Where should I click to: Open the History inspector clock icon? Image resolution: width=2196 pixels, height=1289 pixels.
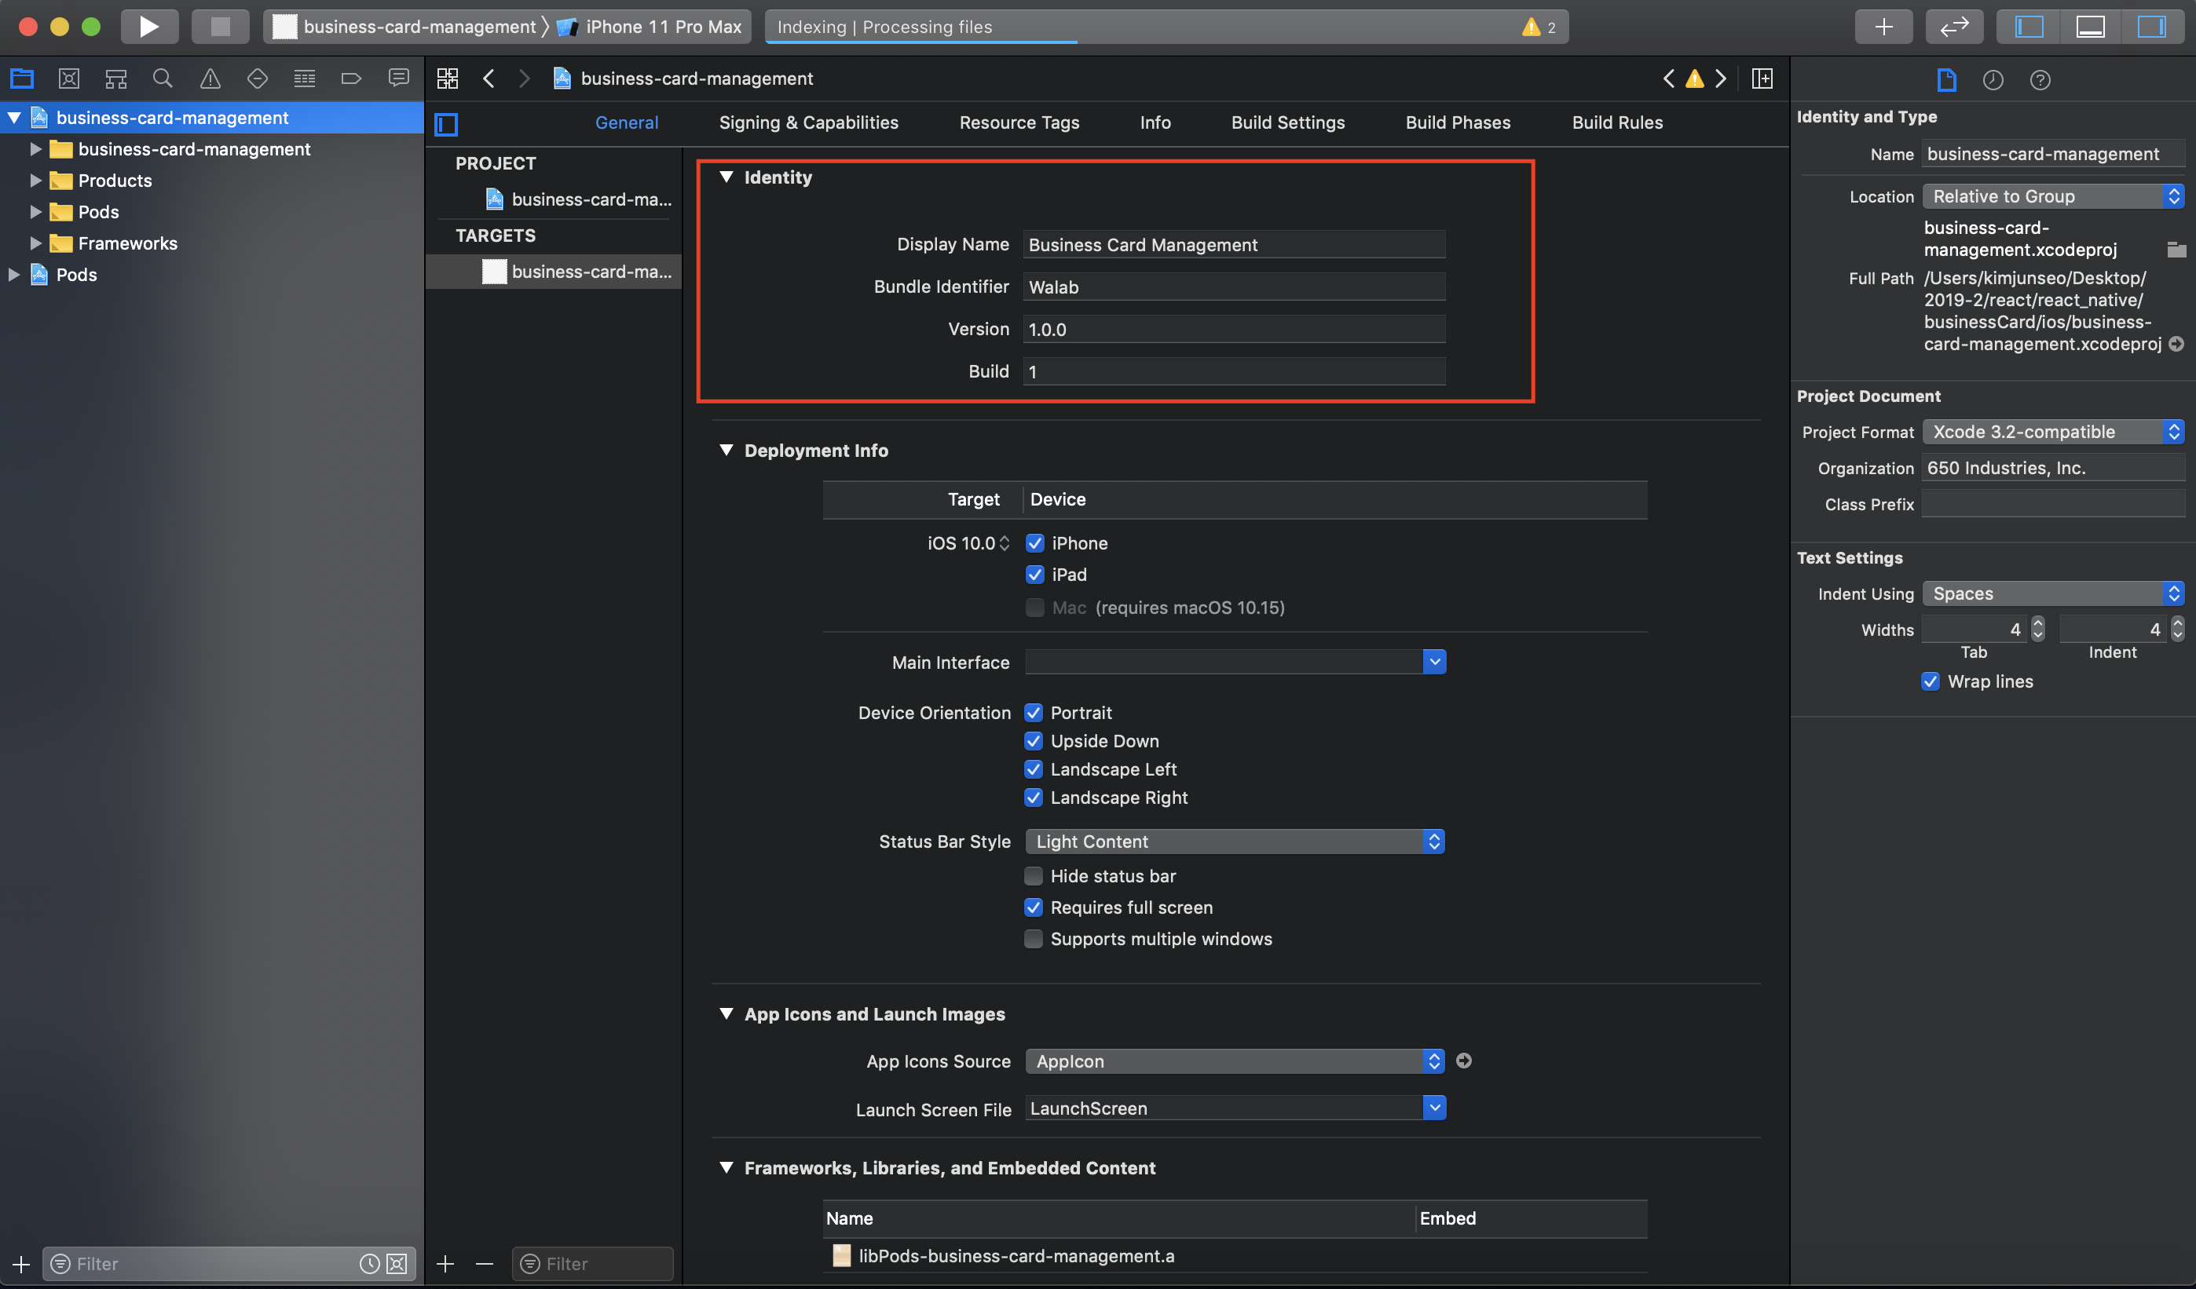(x=1993, y=79)
